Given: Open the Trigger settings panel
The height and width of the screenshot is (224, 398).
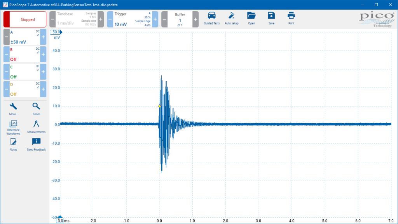Looking at the screenshot, I should [132, 19].
